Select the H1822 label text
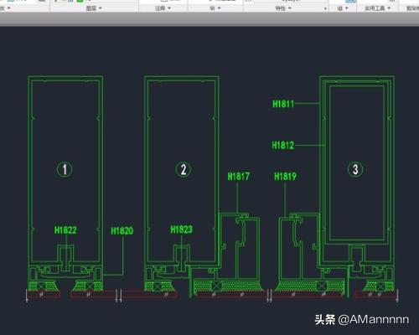The width and height of the screenshot is (419, 335). point(65,230)
